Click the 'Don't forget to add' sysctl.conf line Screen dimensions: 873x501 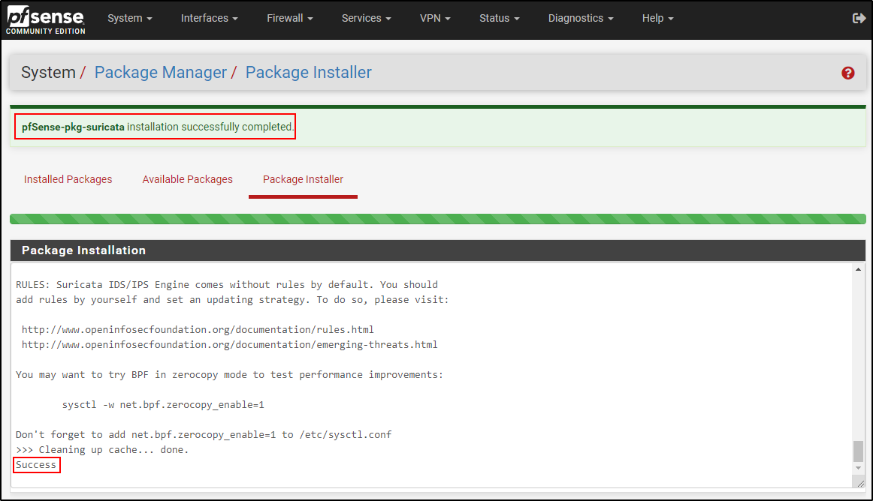click(204, 435)
